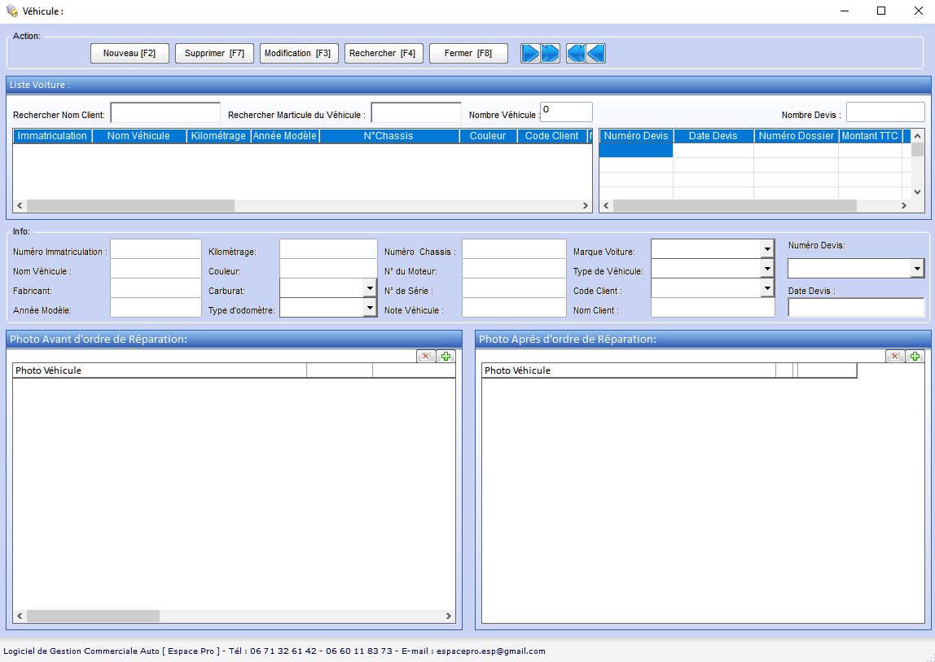Click vehicle list scroll-right arrow
This screenshot has height=662, width=935.
coord(585,206)
